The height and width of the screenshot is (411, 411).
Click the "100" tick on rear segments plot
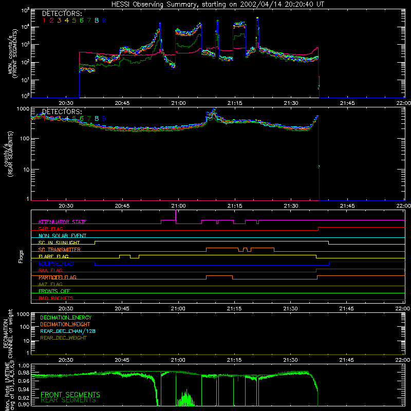(25, 138)
